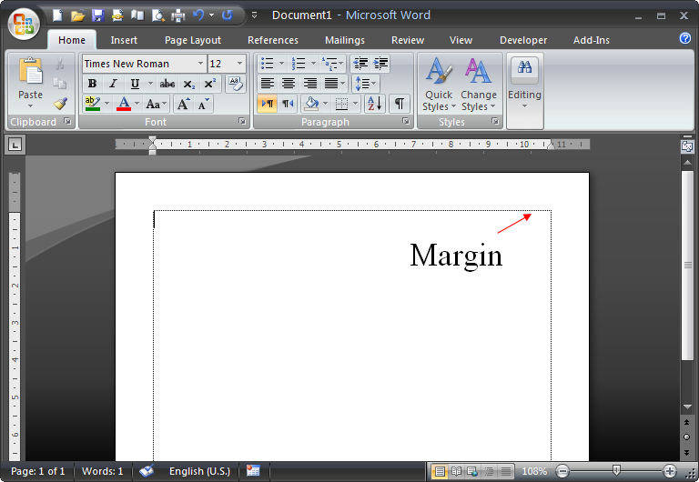Image resolution: width=699 pixels, height=482 pixels.
Task: Select the Mailings tab
Action: tap(345, 40)
